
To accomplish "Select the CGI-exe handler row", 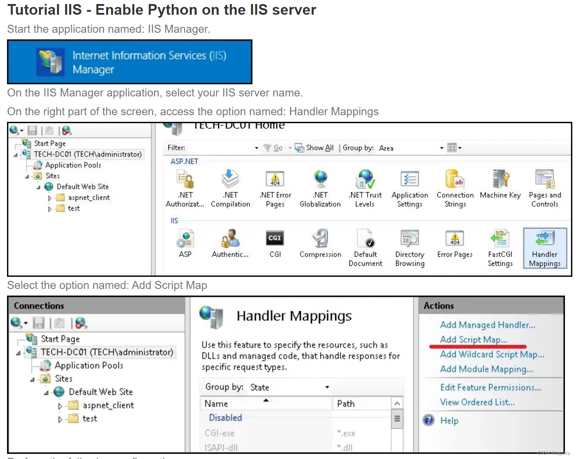I will (296, 433).
